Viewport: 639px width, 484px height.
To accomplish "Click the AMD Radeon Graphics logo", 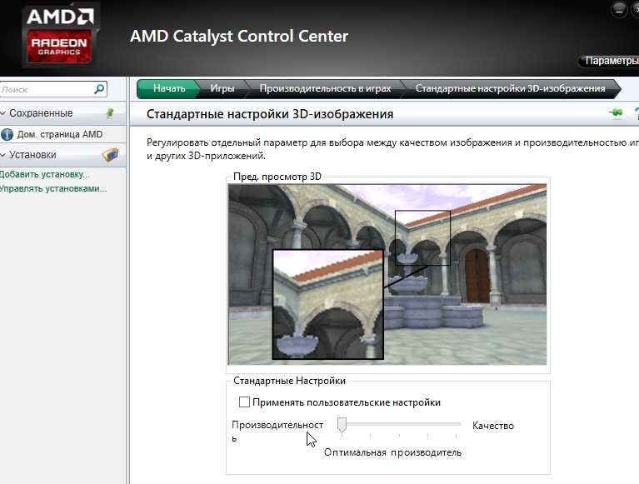I will tap(60, 36).
